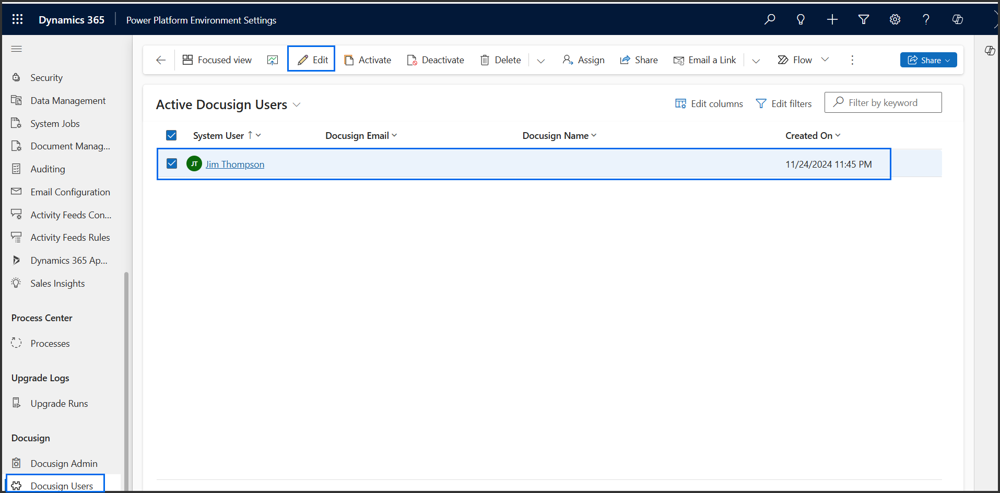
Task: Uncheck the Jim Thompson row checkbox
Action: point(171,163)
